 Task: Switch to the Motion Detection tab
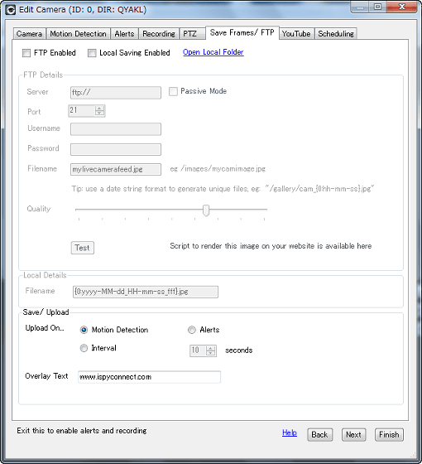coord(78,34)
